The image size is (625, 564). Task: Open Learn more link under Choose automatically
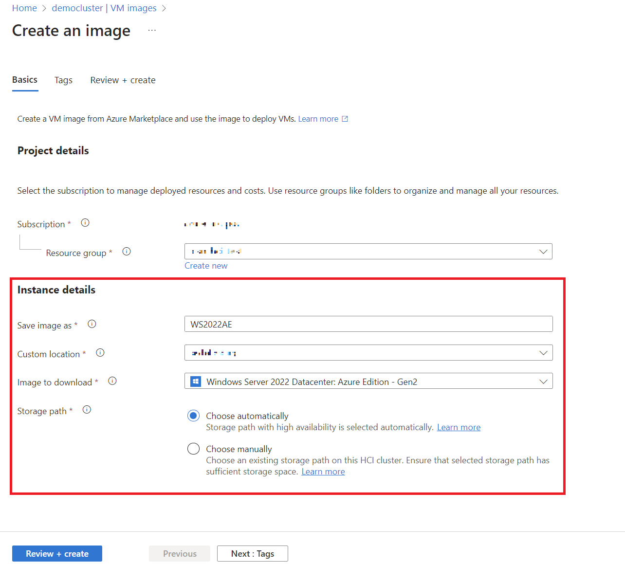[x=459, y=427]
